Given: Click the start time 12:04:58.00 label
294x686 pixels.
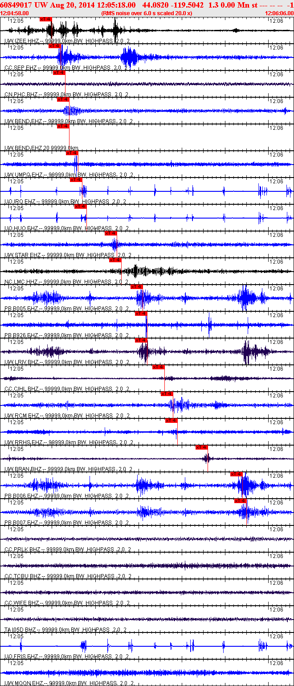Looking at the screenshot, I should (15, 13).
